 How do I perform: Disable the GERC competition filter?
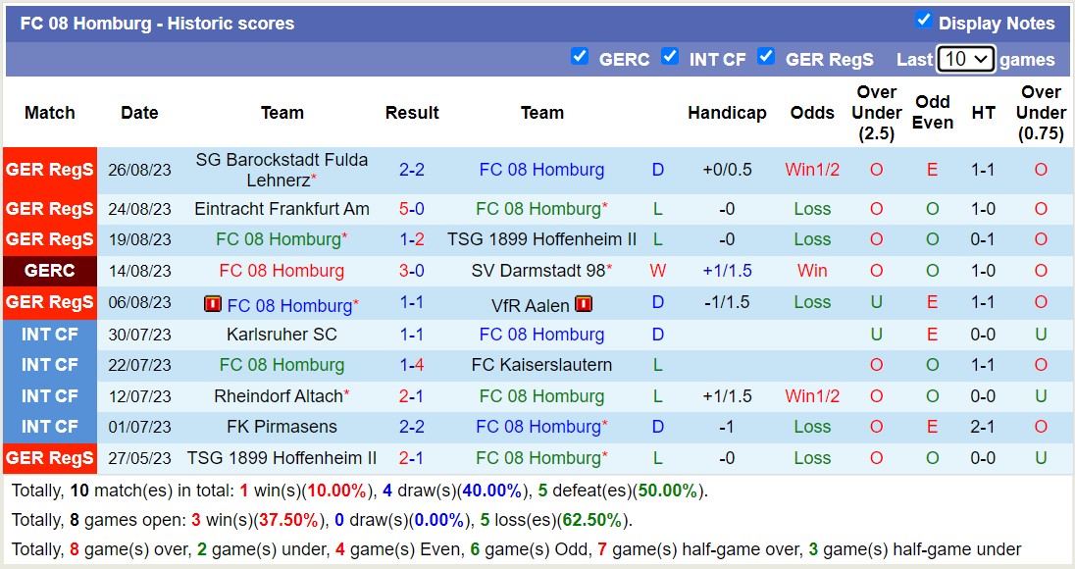pos(581,57)
